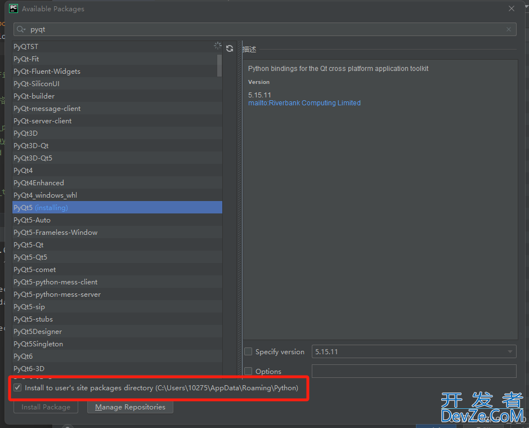Select the PyQt3D-Qt package
Screen dimensions: 529x428
pos(117,145)
